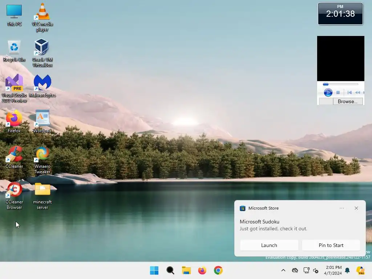Image resolution: width=372 pixels, height=279 pixels.
Task: Open the Windows Start menu
Action: point(154,270)
